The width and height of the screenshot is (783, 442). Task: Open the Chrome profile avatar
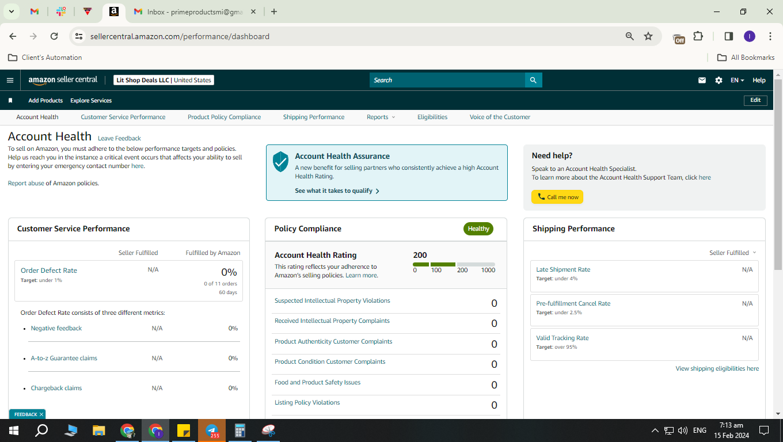(749, 36)
